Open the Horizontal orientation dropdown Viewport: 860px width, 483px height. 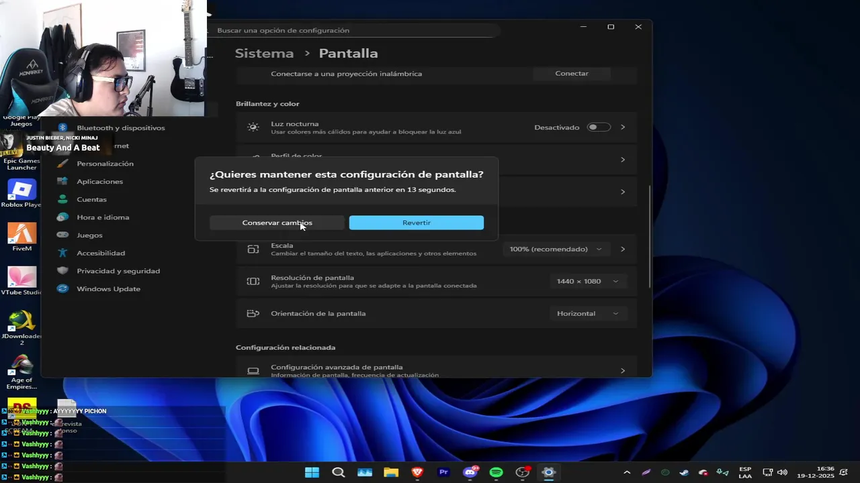(587, 313)
